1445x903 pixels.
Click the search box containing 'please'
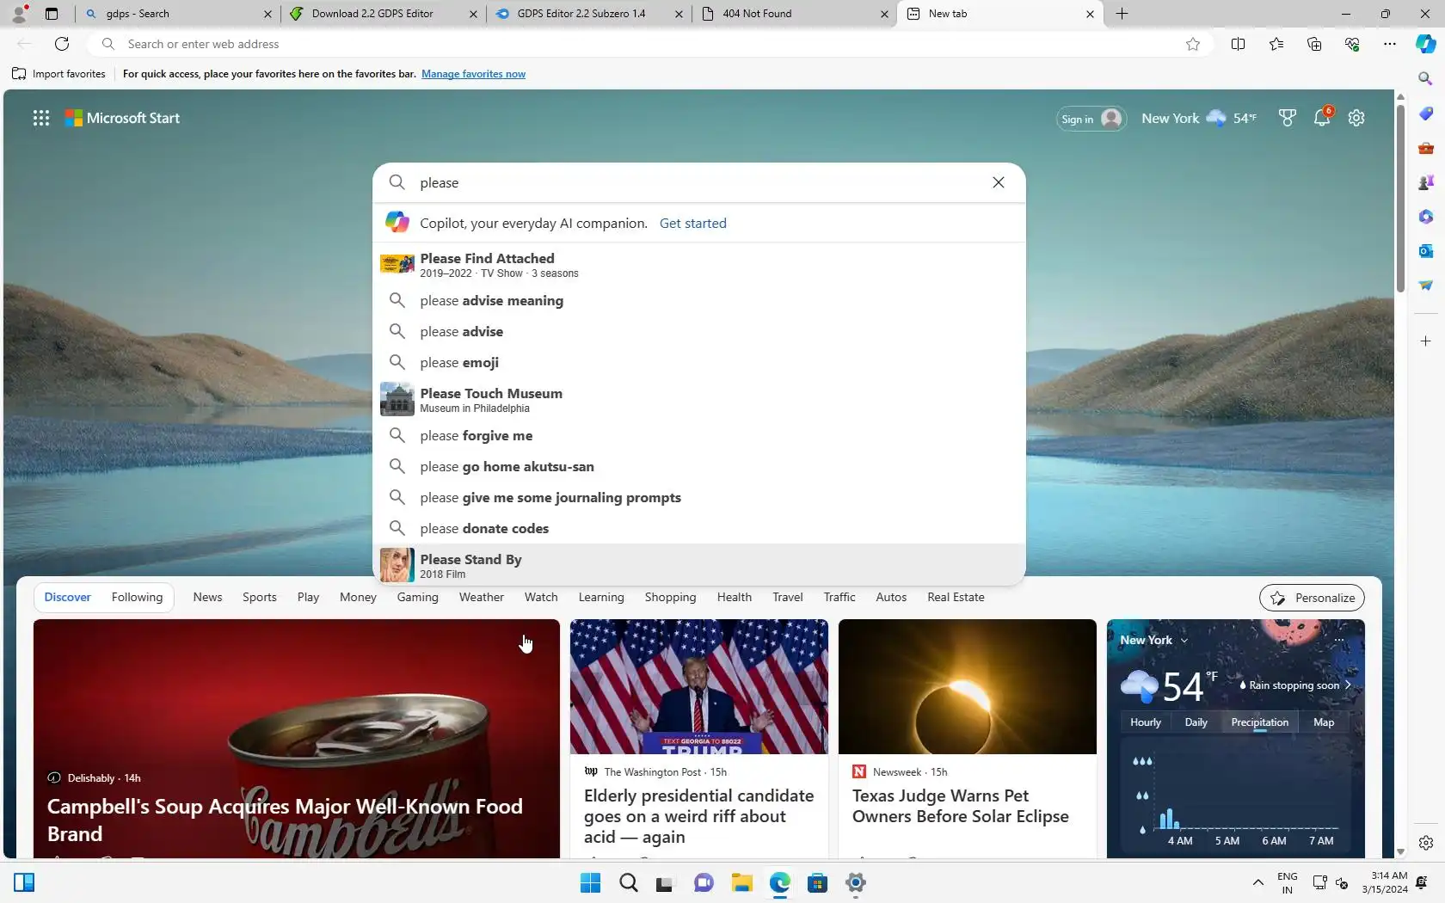point(698,182)
